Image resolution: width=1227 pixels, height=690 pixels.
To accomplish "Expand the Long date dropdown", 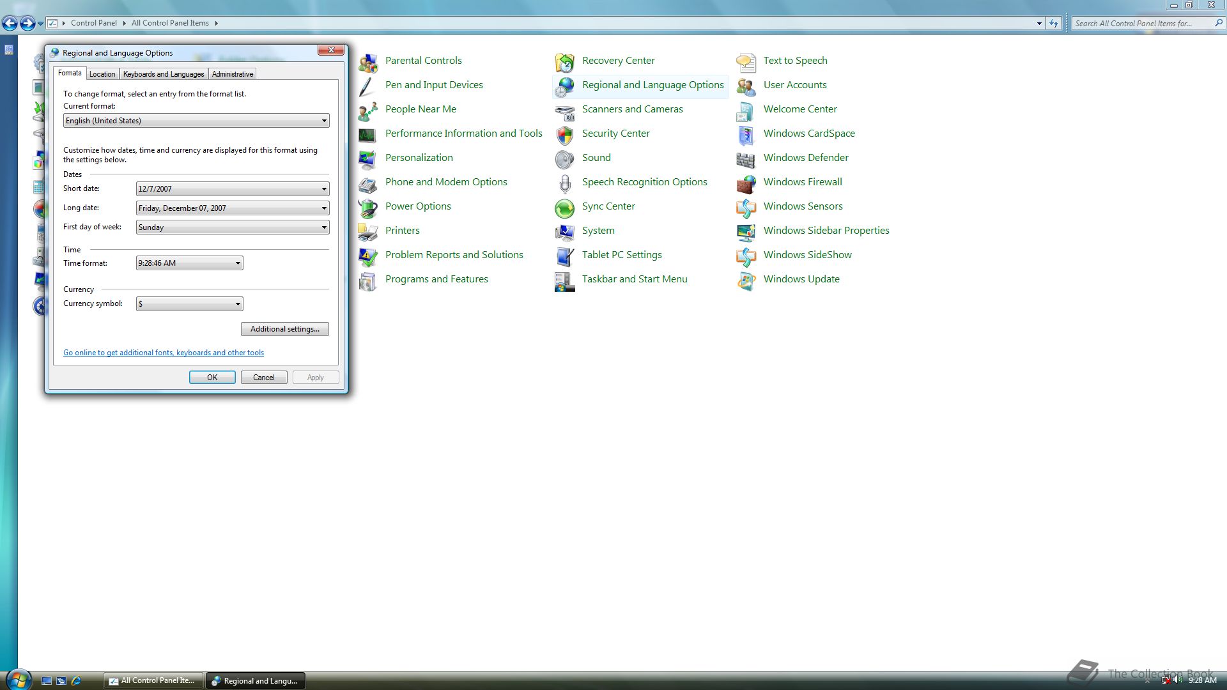I will tap(233, 208).
